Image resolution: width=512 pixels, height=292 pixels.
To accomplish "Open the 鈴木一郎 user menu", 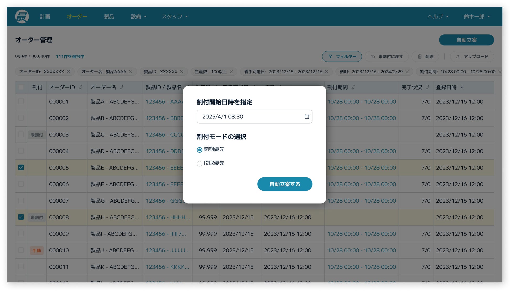I will coord(477,17).
